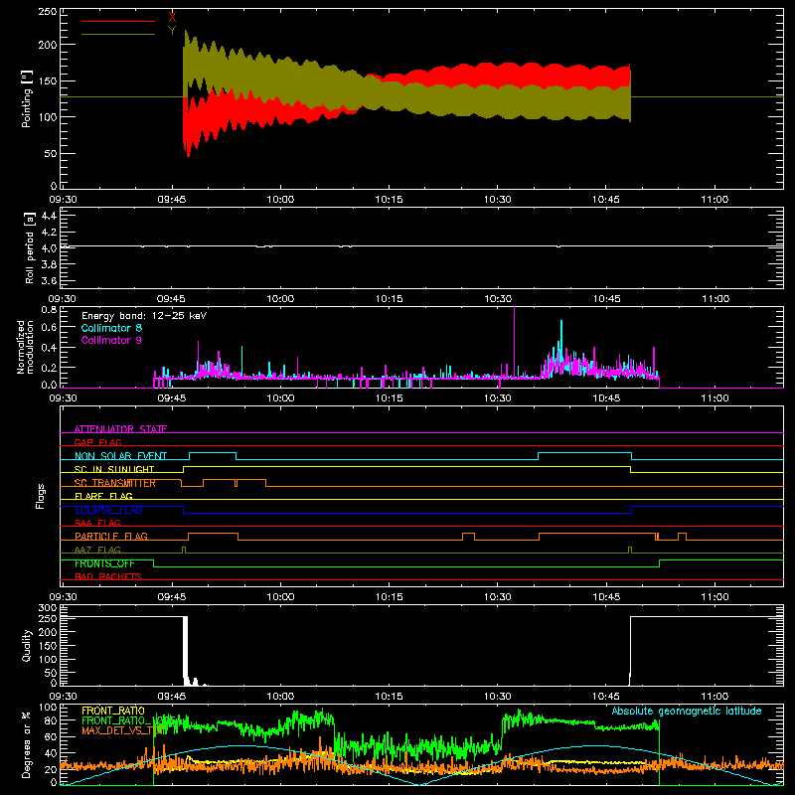Click the '3.6' tick on Roll period axis
The width and height of the screenshot is (795, 795).
(x=49, y=280)
